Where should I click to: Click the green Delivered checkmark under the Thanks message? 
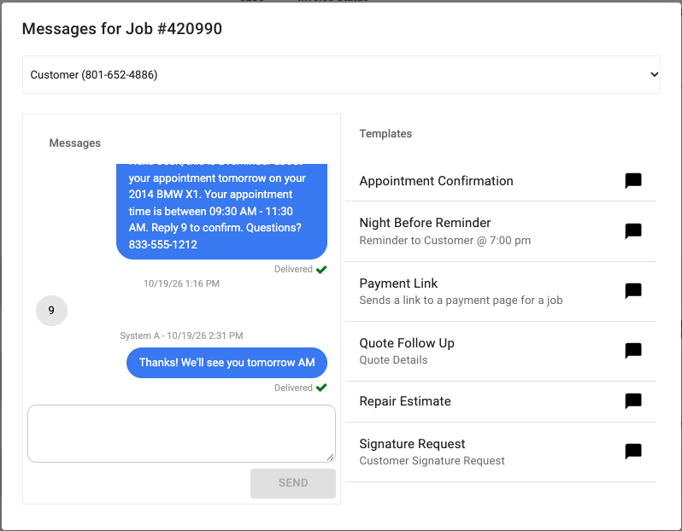tap(321, 388)
